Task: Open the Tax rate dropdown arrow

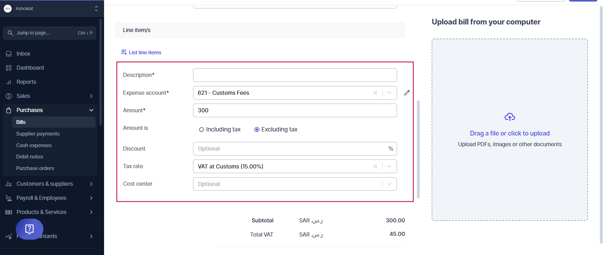Action: [x=390, y=167]
